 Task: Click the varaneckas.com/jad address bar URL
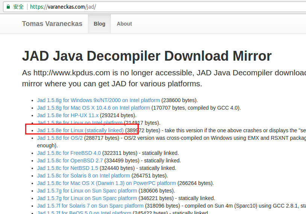(63, 7)
